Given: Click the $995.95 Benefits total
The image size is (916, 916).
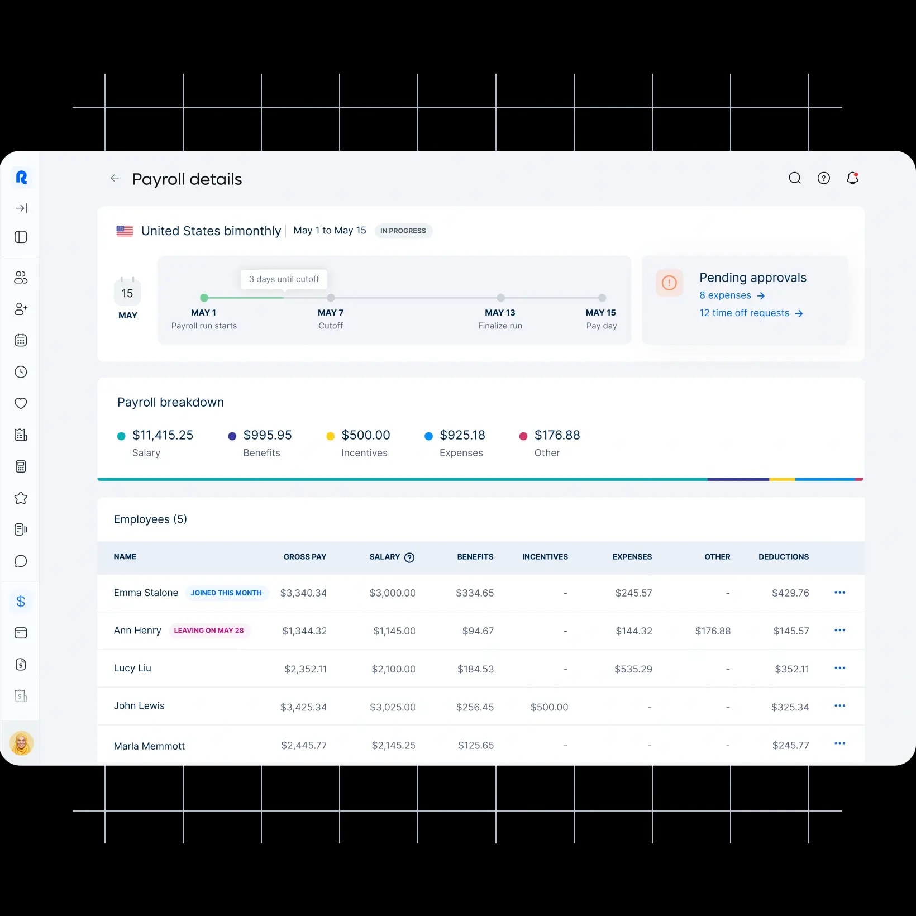Looking at the screenshot, I should [x=268, y=435].
